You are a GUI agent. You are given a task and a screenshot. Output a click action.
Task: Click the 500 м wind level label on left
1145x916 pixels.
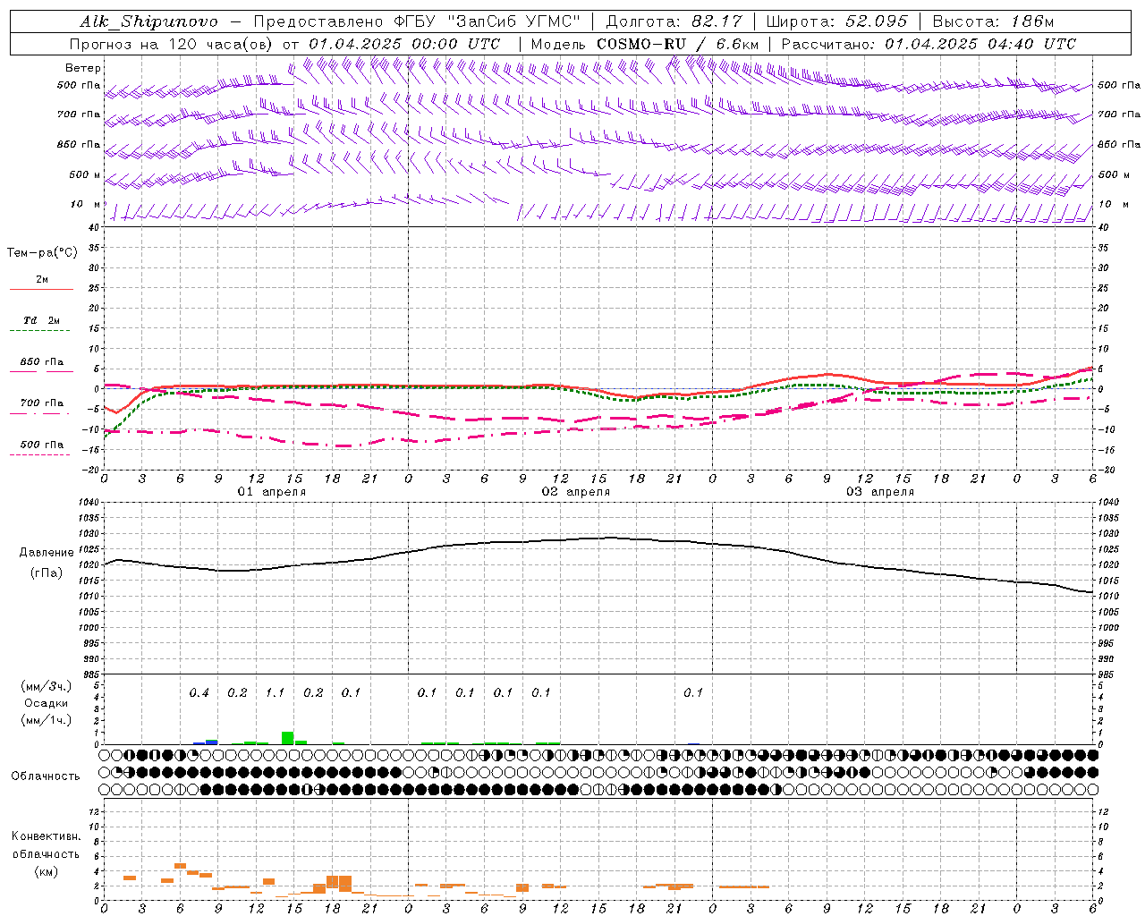(85, 174)
